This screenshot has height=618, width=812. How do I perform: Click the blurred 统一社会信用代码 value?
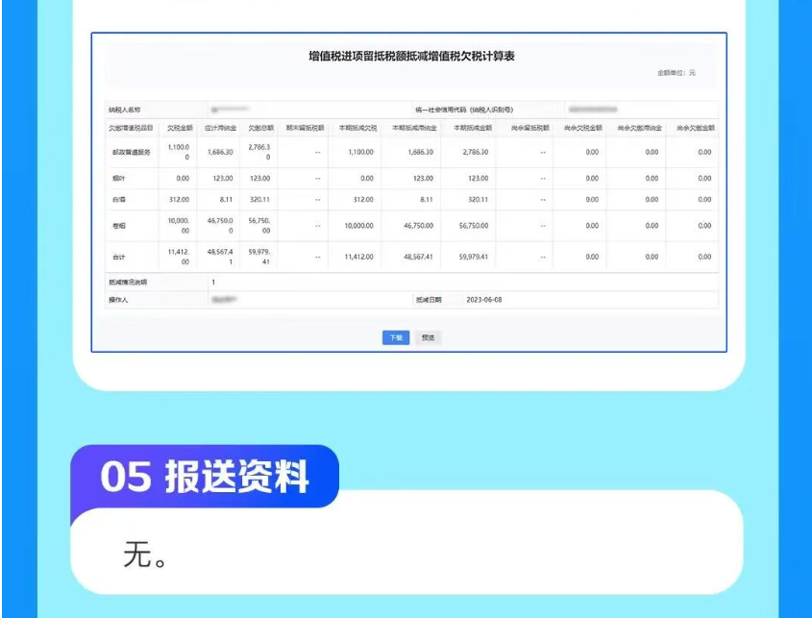click(x=592, y=111)
